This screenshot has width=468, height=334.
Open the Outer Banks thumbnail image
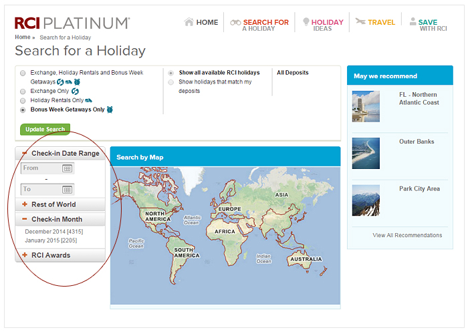point(366,153)
